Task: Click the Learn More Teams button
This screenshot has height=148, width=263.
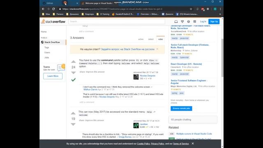Action: (x=53, y=76)
